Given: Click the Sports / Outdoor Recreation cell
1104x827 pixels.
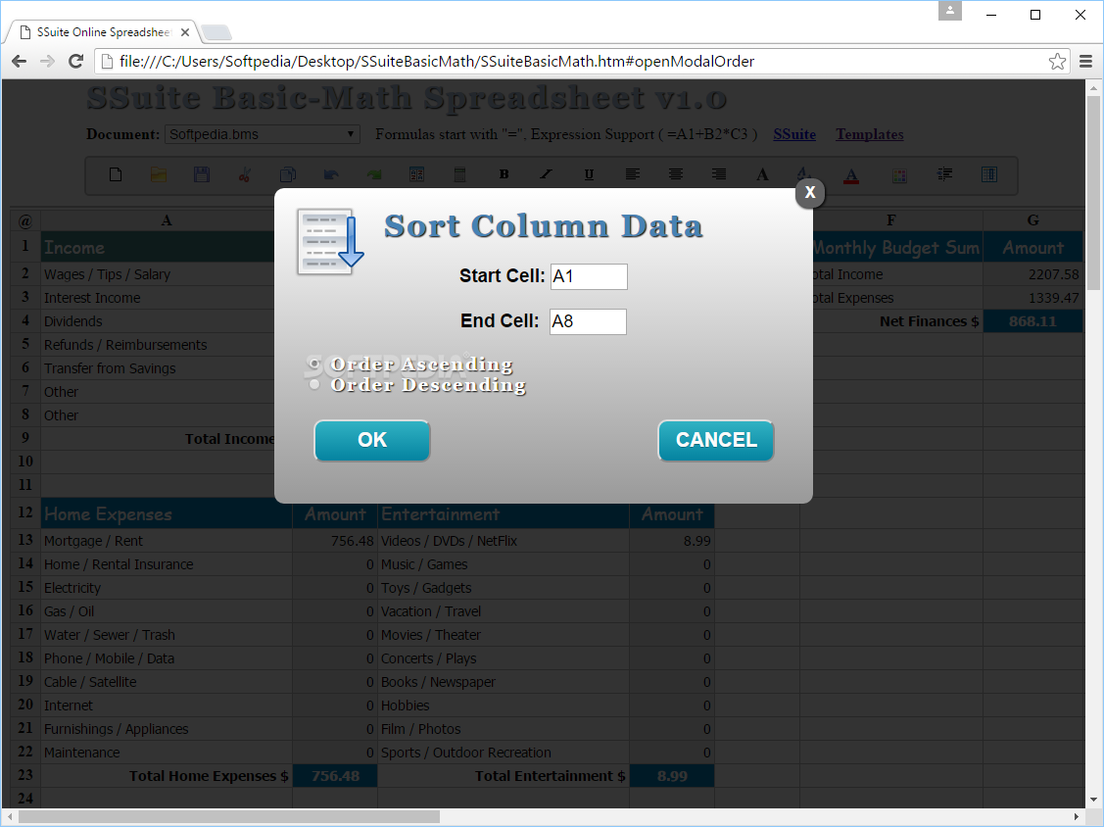Looking at the screenshot, I should (x=504, y=753).
